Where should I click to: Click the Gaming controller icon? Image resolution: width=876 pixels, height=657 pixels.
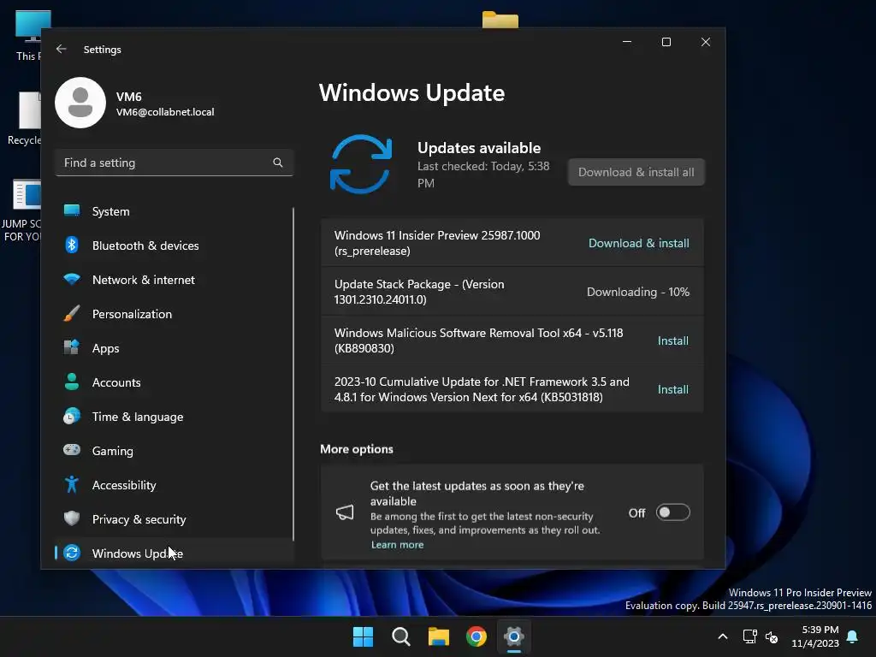coord(72,450)
